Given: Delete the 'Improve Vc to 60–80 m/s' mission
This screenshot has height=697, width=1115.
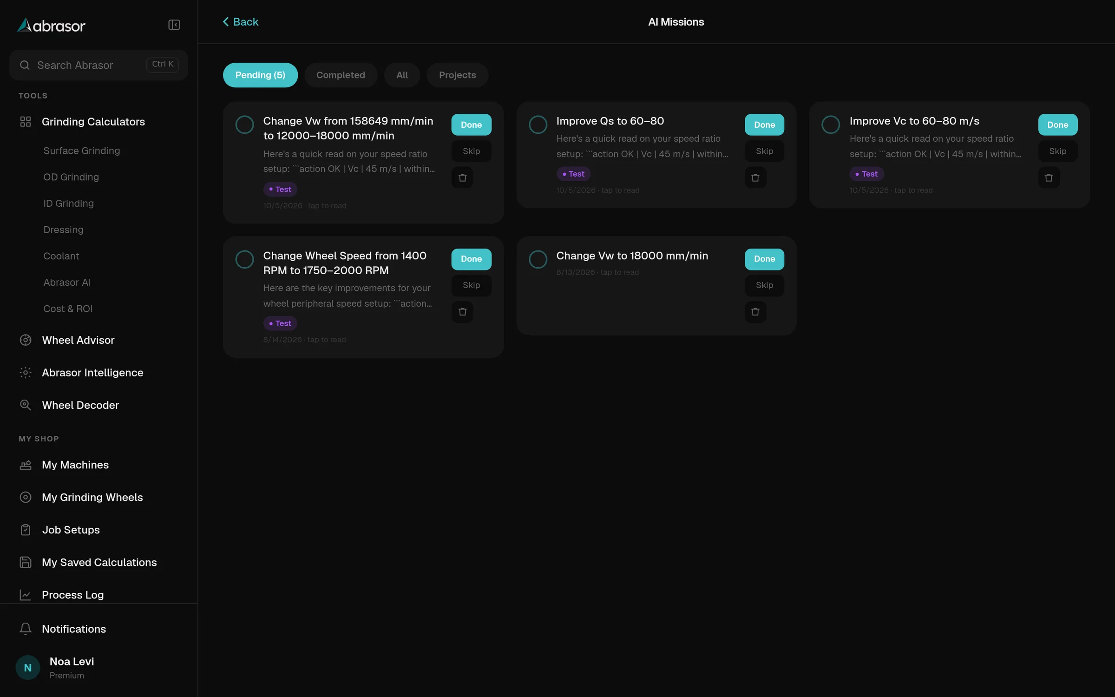Looking at the screenshot, I should 1049,178.
